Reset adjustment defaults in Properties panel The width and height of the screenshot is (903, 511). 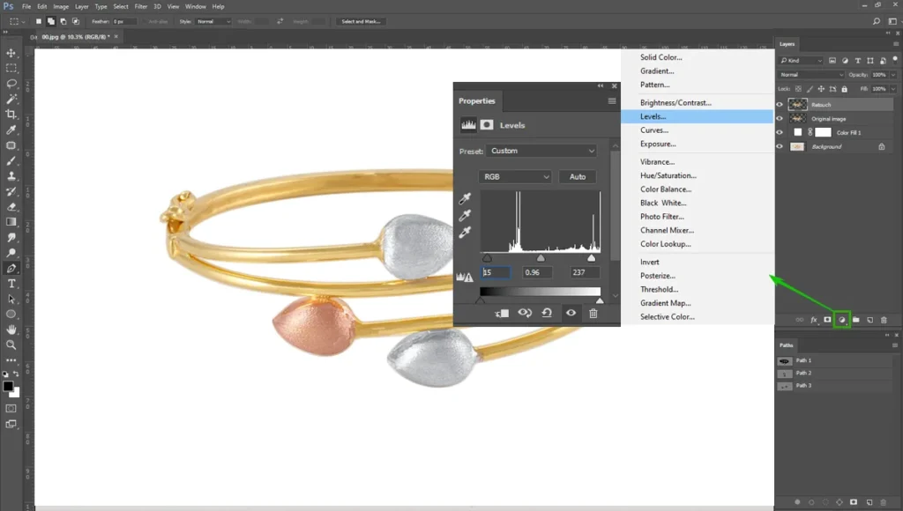click(x=547, y=313)
